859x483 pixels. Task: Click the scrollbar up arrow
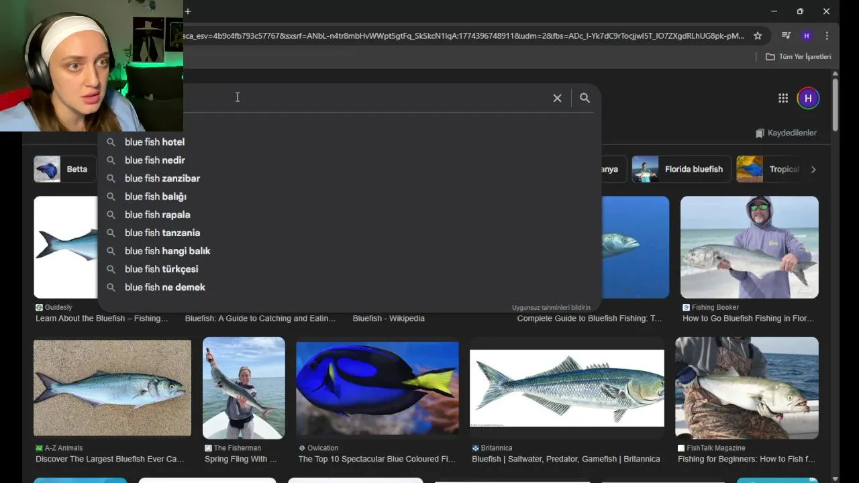[x=835, y=73]
